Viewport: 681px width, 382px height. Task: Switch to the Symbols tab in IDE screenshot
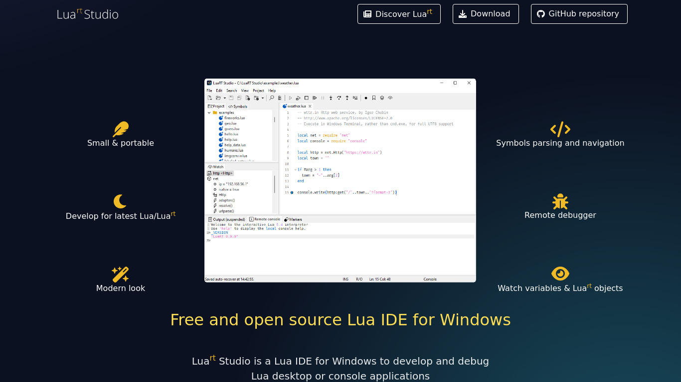(x=238, y=106)
